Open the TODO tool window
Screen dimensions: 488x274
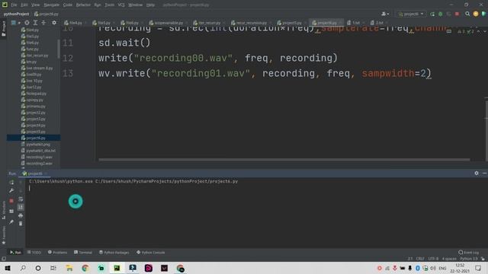[34, 252]
